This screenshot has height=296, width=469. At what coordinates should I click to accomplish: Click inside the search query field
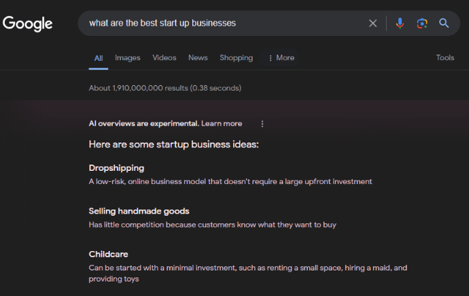pos(221,24)
